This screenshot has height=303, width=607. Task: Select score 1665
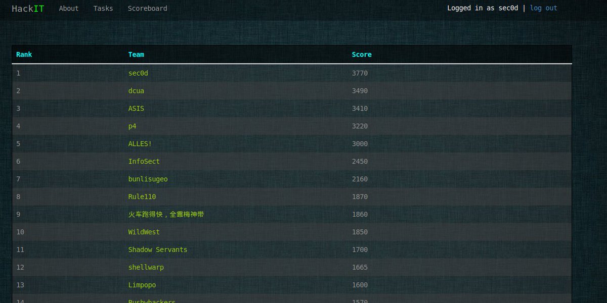pos(360,268)
